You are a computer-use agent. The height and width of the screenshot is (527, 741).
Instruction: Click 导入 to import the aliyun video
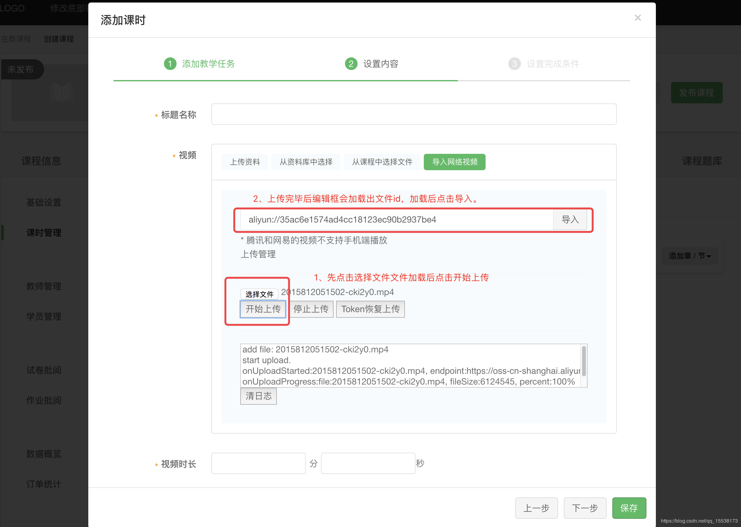coord(570,220)
